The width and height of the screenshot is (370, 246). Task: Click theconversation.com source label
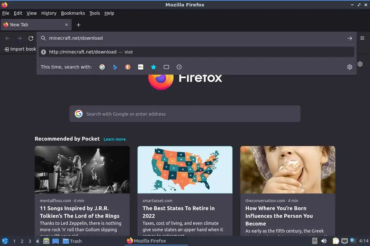pos(265,201)
